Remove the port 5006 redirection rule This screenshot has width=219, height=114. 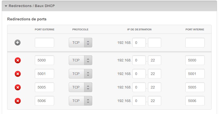(18, 101)
